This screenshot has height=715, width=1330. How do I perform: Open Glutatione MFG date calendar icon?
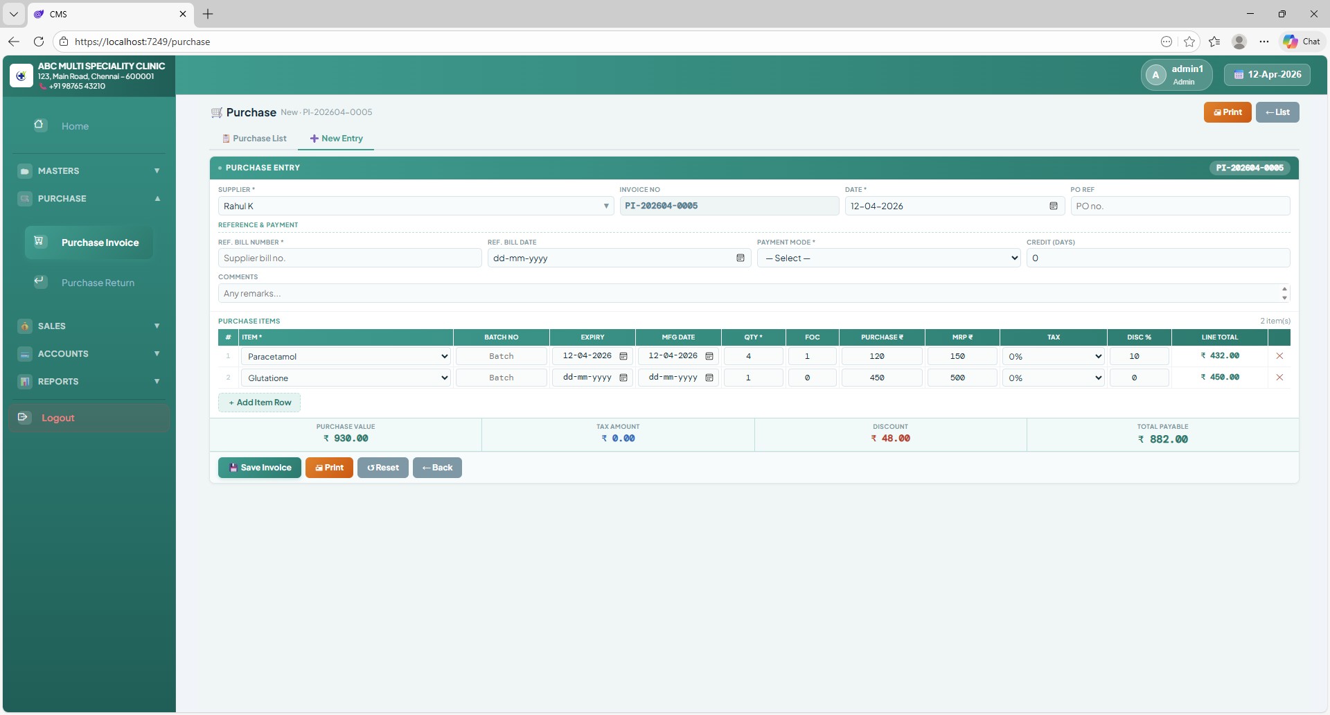(709, 378)
